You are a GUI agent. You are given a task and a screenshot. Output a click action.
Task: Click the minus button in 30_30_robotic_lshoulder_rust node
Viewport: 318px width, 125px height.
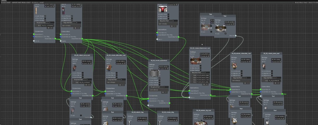pyautogui.click(x=123, y=85)
